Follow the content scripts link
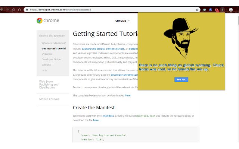The width and height of the screenshot is (239, 149). (x=115, y=49)
